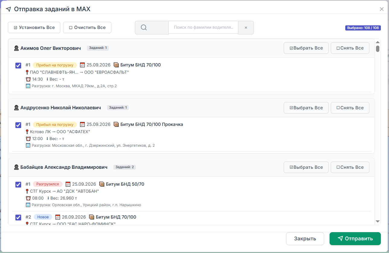The image size is (389, 253).
Task: Click the Выбрано: 108 / 108 badge
Action: pyautogui.click(x=363, y=28)
